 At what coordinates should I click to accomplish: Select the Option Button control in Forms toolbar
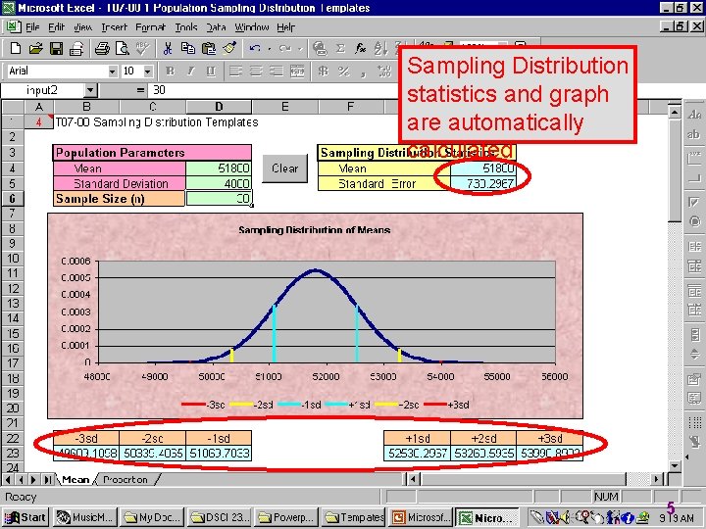[694, 221]
